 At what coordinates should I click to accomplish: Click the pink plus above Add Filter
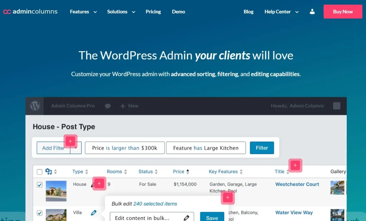(70, 141)
